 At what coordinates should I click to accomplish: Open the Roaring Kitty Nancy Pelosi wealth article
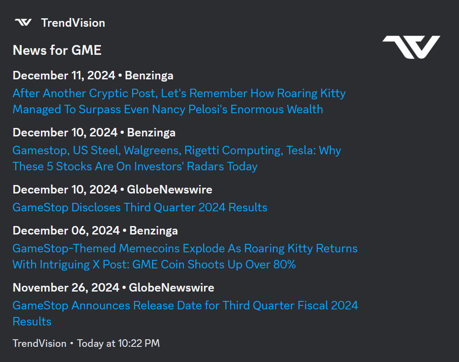coord(179,101)
